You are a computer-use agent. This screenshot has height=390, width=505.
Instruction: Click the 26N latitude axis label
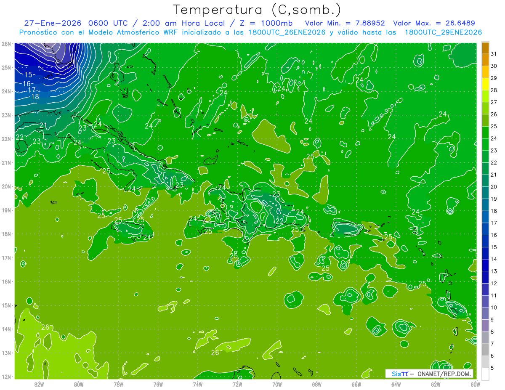point(6,44)
